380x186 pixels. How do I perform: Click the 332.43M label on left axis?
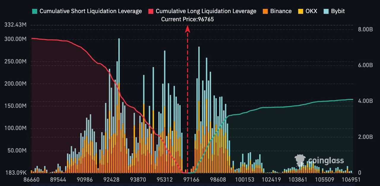[x=15, y=25]
